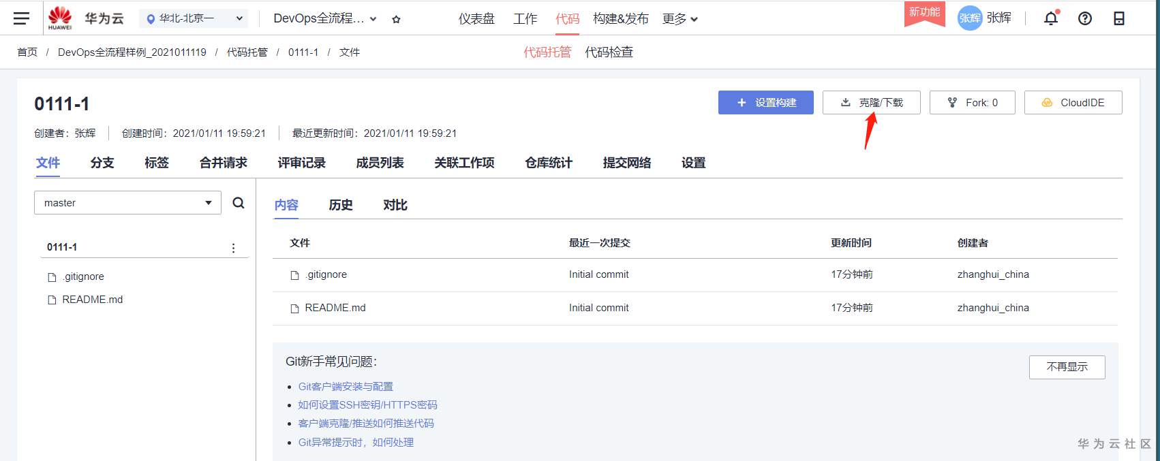Open the 分支 tab
Screen dimensions: 1160x461
(102, 163)
